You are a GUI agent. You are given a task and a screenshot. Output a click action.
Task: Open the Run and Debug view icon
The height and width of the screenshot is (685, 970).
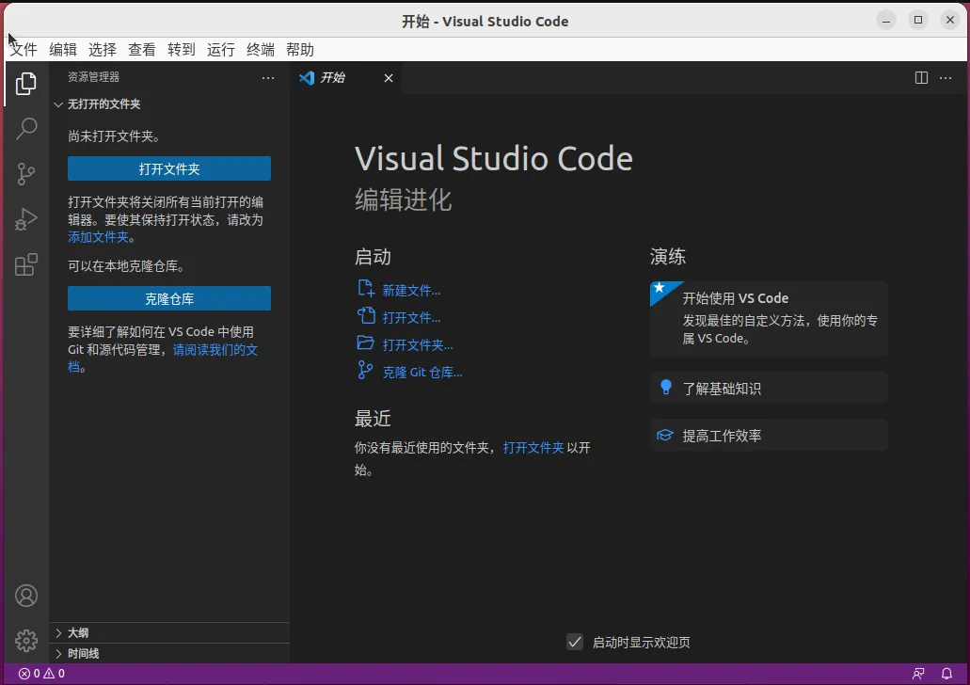[26, 219]
